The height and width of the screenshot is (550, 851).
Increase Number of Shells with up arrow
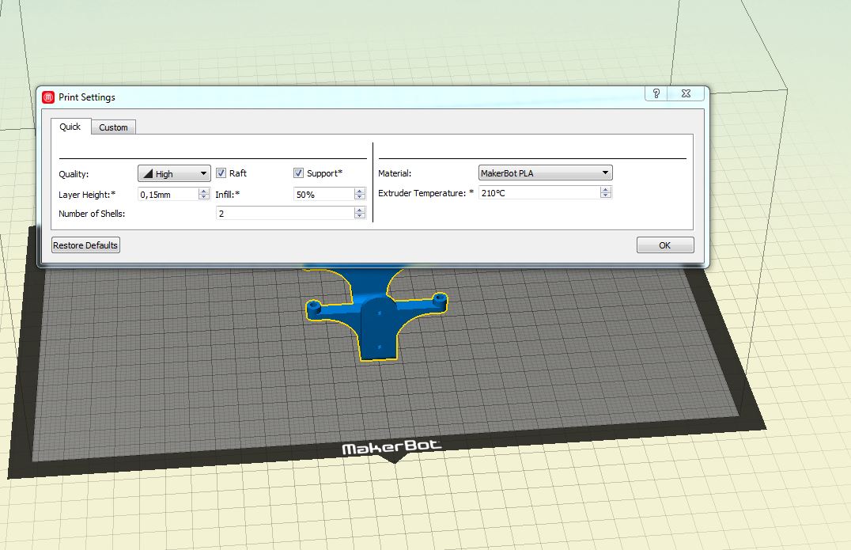click(359, 211)
